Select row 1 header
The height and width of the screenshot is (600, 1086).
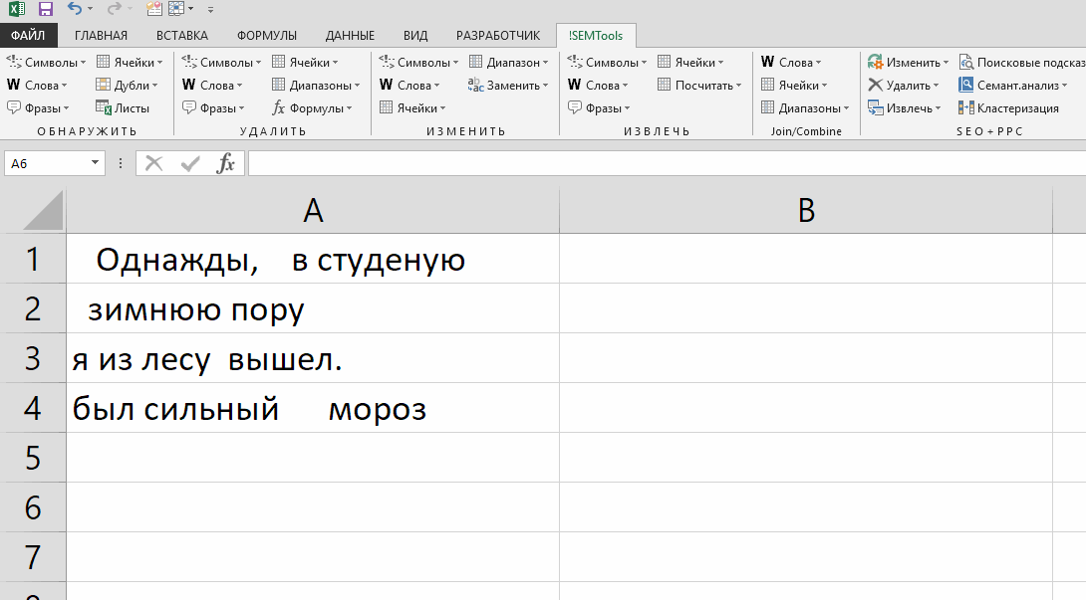click(33, 259)
